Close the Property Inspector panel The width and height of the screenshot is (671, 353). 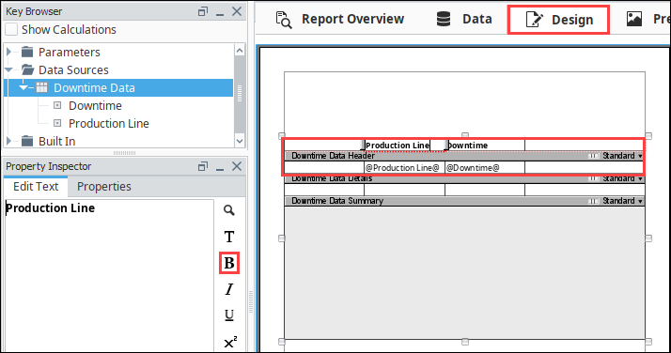tap(237, 166)
